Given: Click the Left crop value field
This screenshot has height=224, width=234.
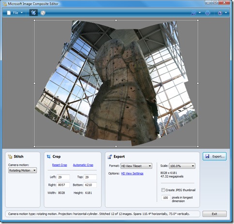Looking at the screenshot, I should pyautogui.click(x=63, y=177).
